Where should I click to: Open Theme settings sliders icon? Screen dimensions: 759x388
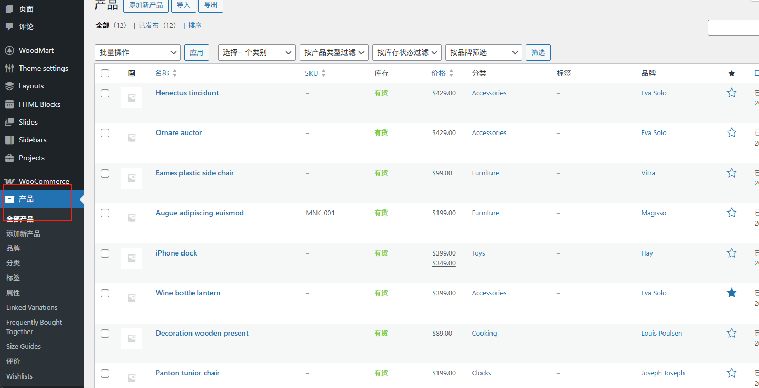9,68
